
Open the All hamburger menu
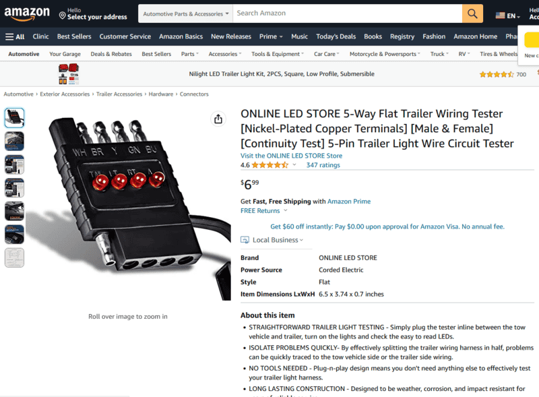pyautogui.click(x=15, y=37)
